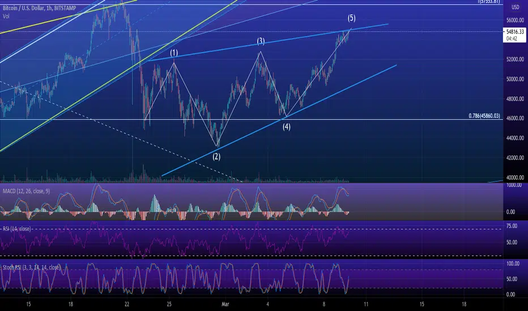This screenshot has width=528, height=311.
Task: Select the (5) wave label
Action: 351,18
